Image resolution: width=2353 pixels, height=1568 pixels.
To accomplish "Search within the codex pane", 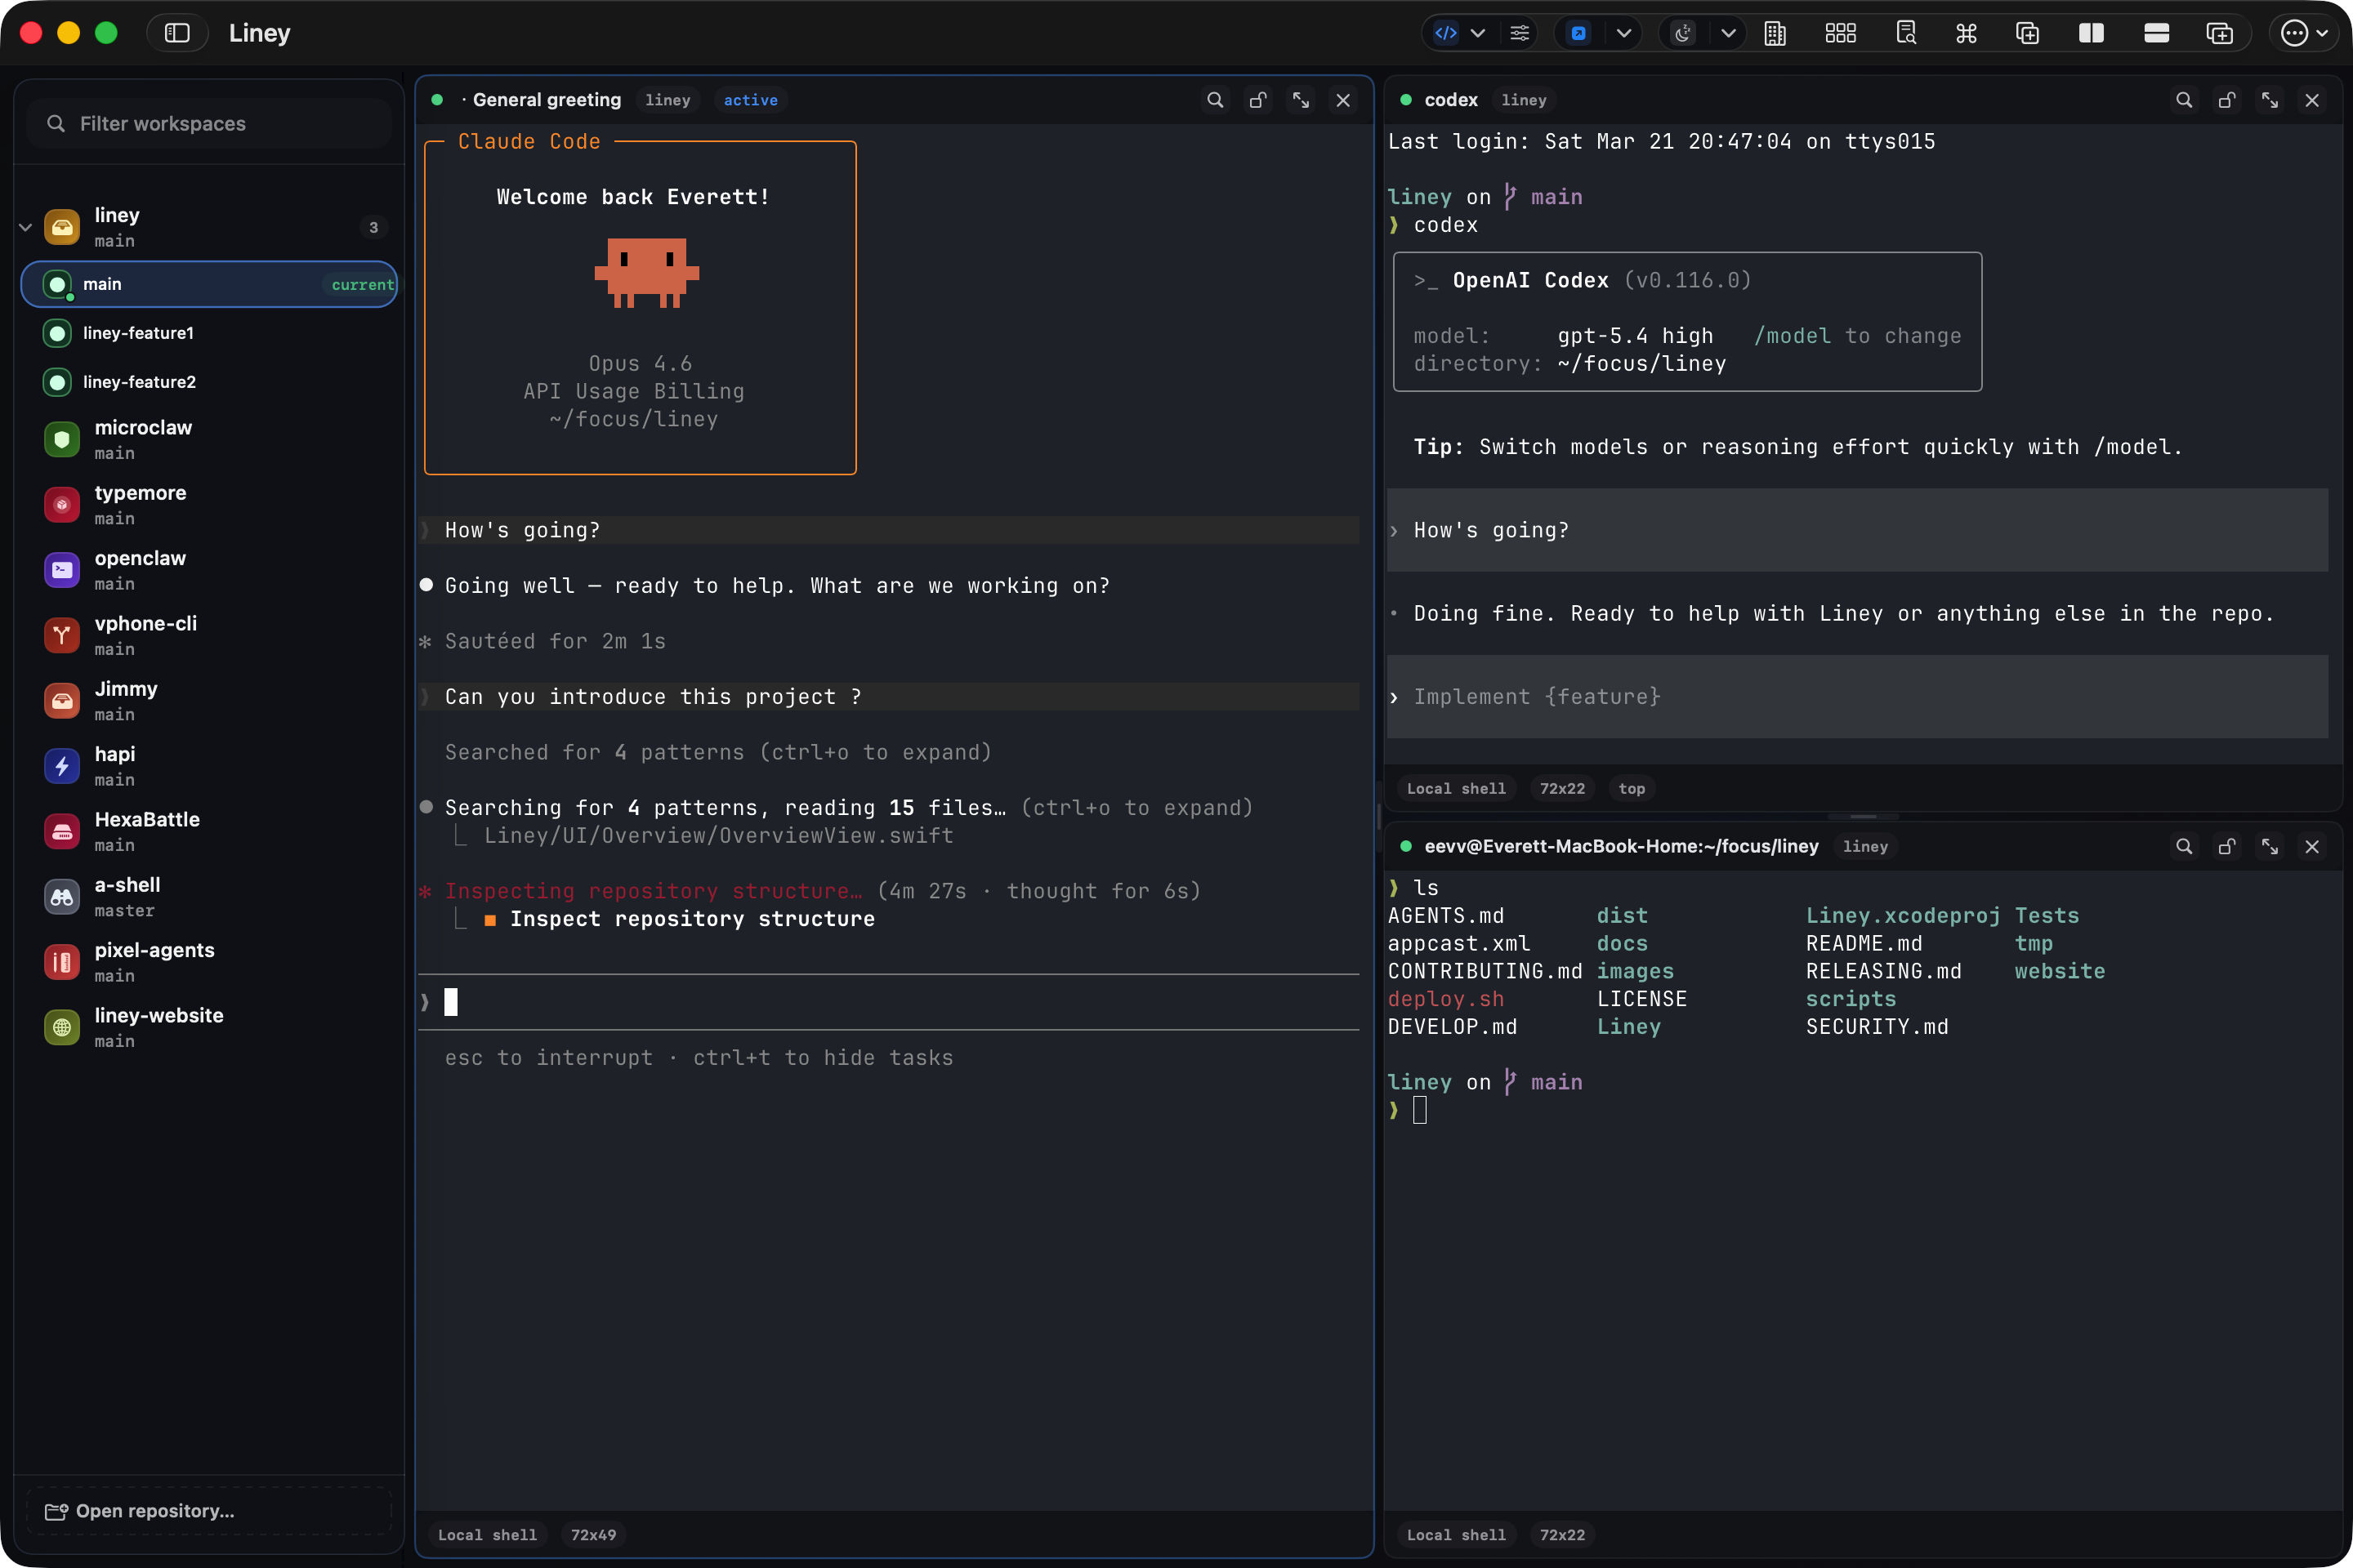I will pyautogui.click(x=2184, y=100).
